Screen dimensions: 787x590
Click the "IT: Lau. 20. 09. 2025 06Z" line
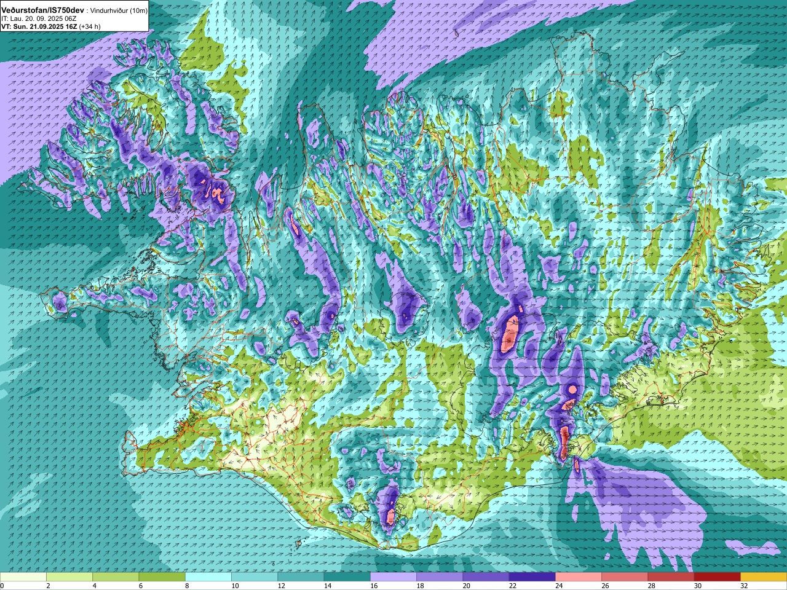pyautogui.click(x=39, y=19)
